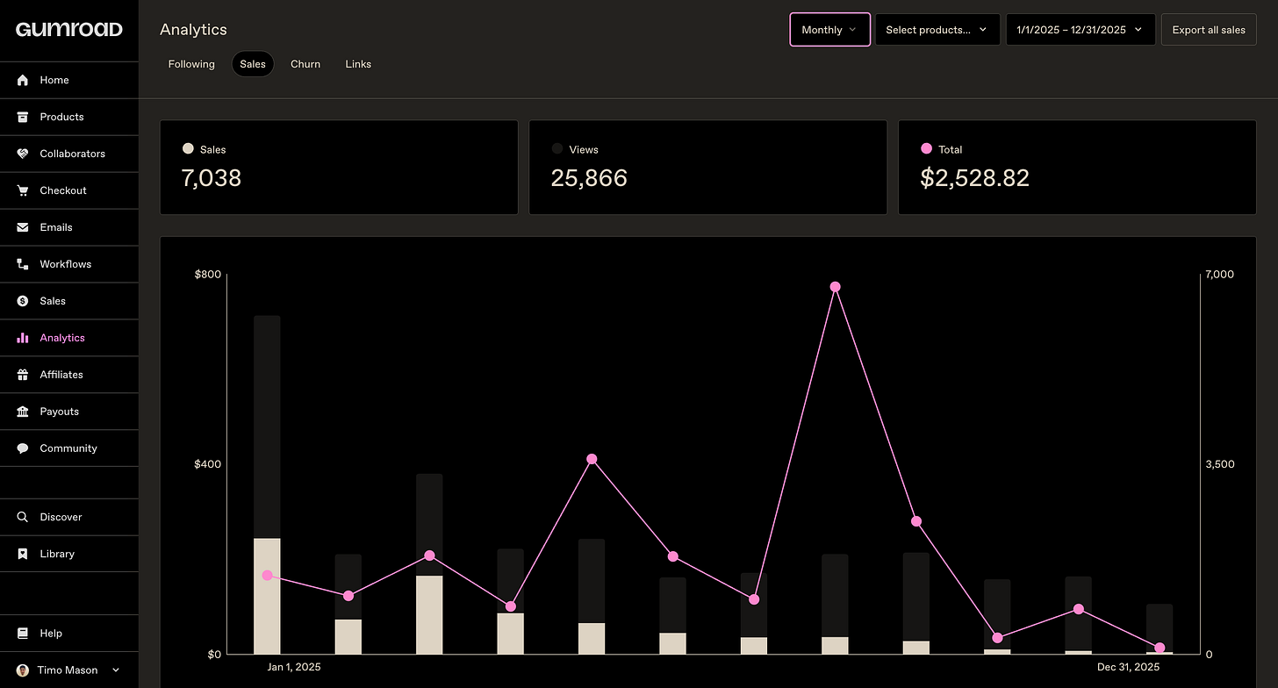Click the beige Sales legend dot
Screen dimensions: 1278x688
pos(188,149)
